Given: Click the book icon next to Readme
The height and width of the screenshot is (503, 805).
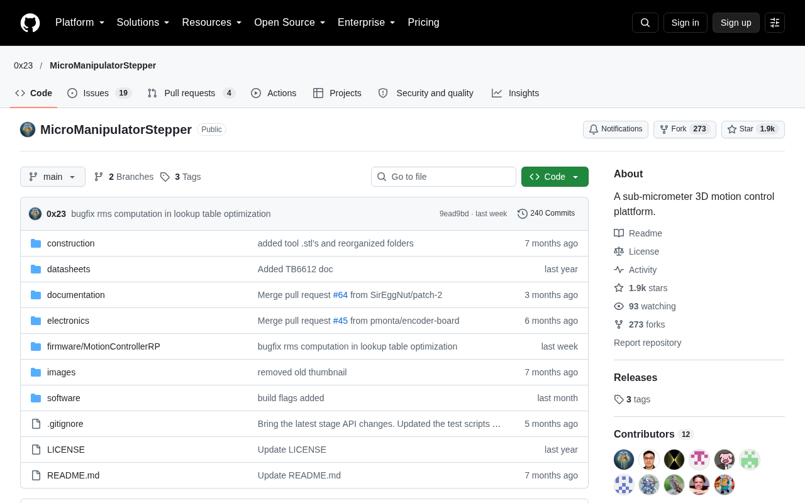Looking at the screenshot, I should point(619,233).
